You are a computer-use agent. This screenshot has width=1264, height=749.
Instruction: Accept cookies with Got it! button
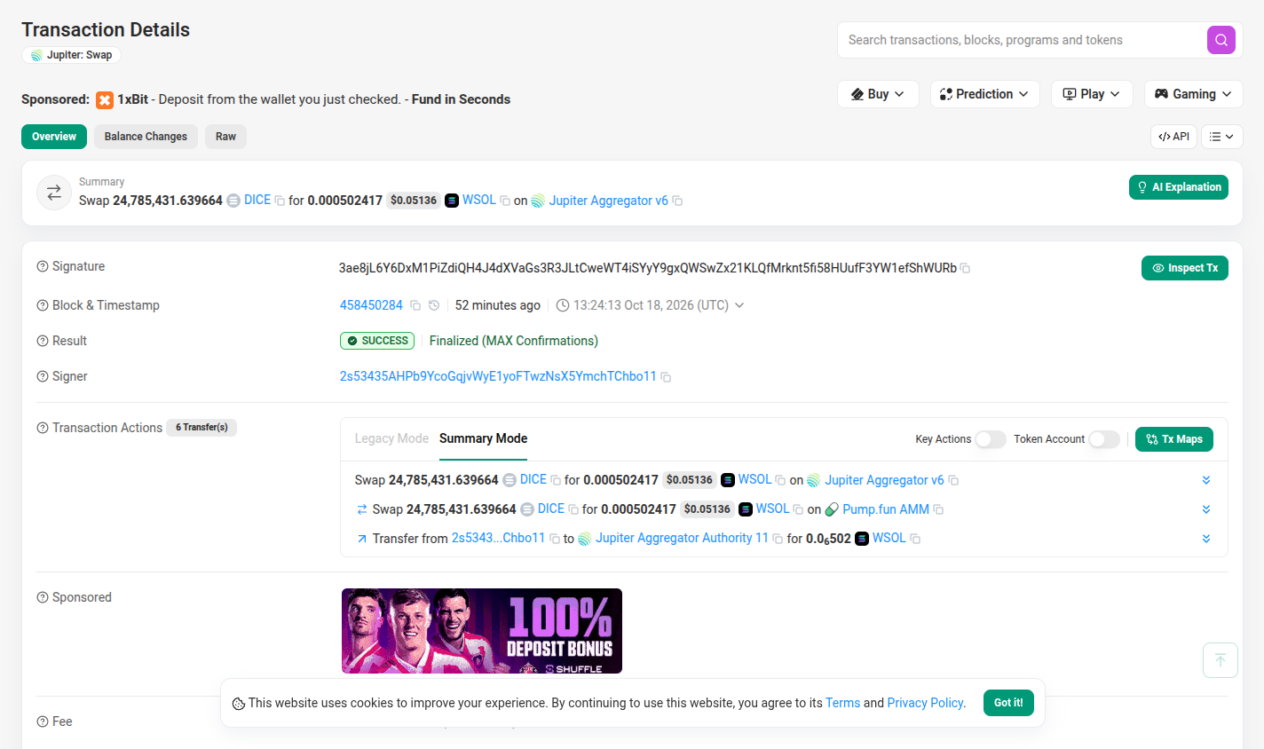[x=1008, y=703]
